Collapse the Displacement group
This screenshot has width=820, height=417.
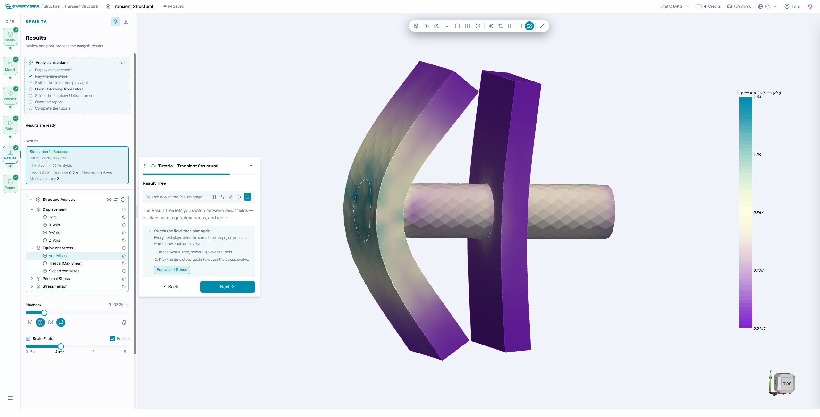click(32, 209)
